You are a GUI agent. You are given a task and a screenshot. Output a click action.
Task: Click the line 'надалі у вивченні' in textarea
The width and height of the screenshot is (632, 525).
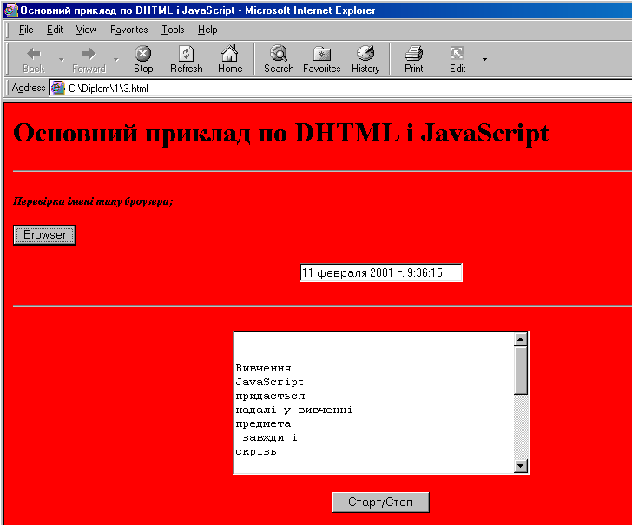pos(294,410)
